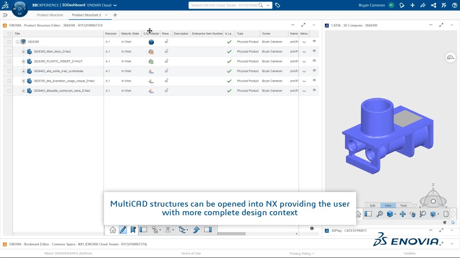Click Home icon in Product Structure toolbar

(x=113, y=230)
